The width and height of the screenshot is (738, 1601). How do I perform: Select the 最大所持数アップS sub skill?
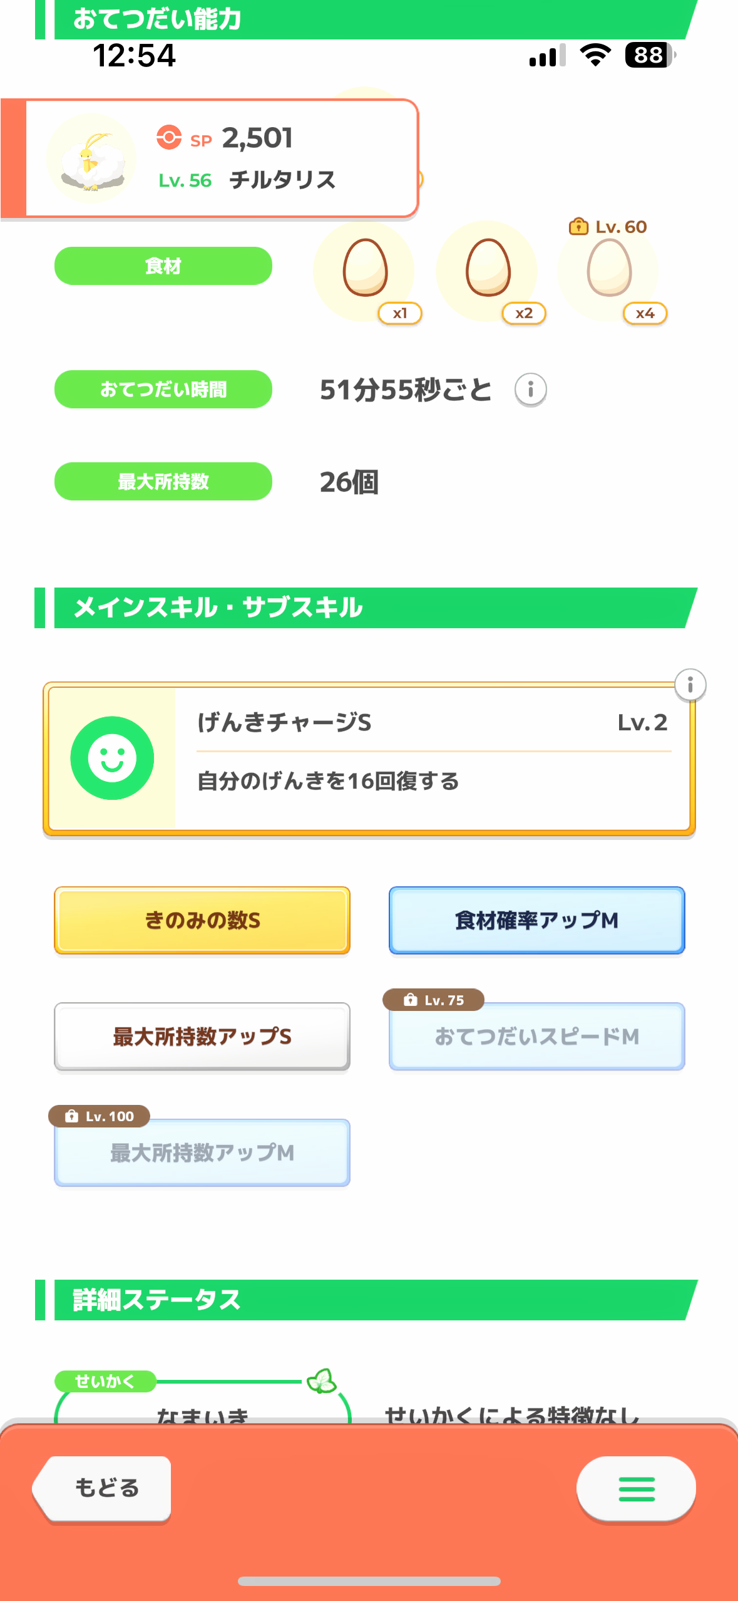click(202, 1036)
